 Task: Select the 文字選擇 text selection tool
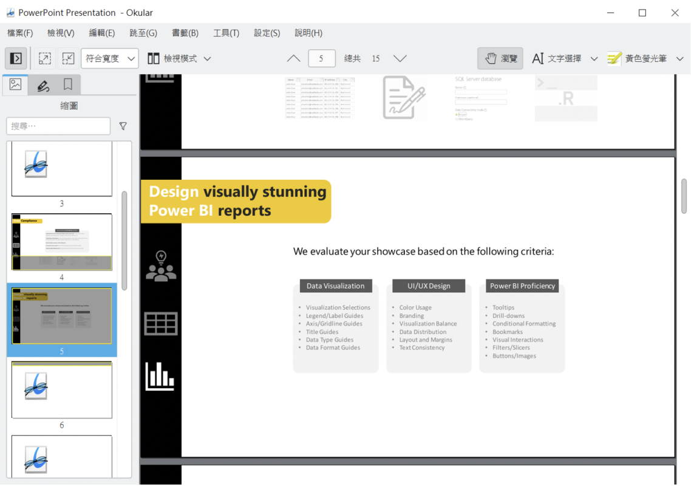[557, 58]
